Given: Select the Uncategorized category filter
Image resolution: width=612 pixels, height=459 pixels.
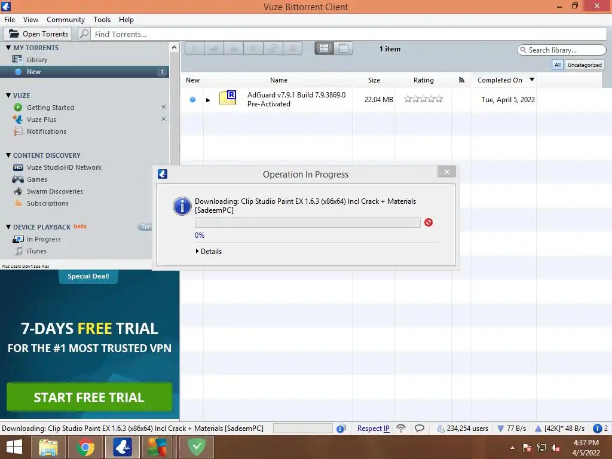Looking at the screenshot, I should (585, 65).
